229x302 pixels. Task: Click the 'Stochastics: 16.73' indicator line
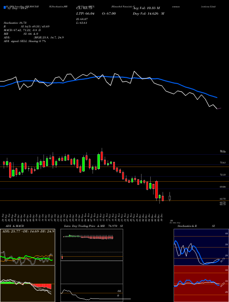pyautogui.click(x=15, y=23)
